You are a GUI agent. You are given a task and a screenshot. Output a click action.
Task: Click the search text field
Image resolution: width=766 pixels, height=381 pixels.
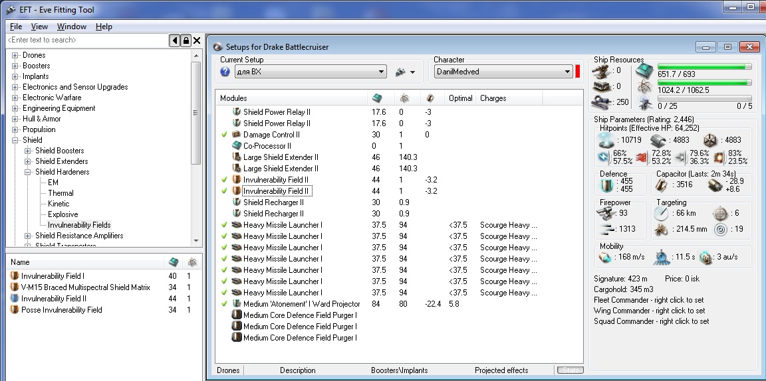(x=88, y=40)
